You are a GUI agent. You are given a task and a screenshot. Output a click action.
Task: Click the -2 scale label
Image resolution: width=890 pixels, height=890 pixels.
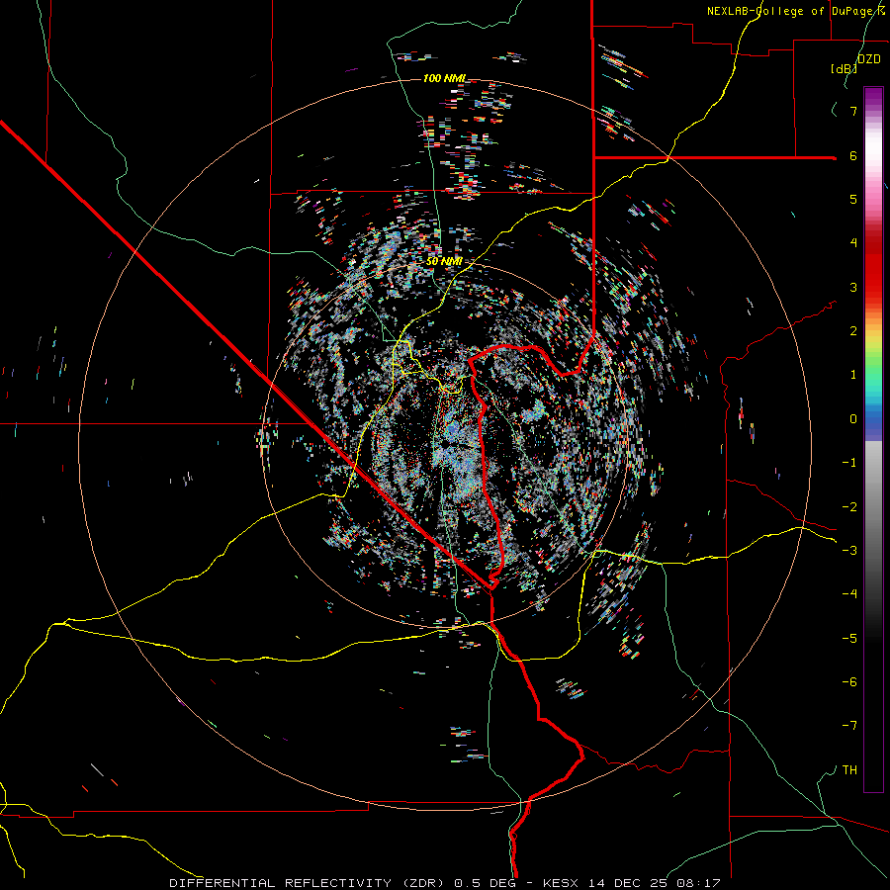click(x=849, y=507)
